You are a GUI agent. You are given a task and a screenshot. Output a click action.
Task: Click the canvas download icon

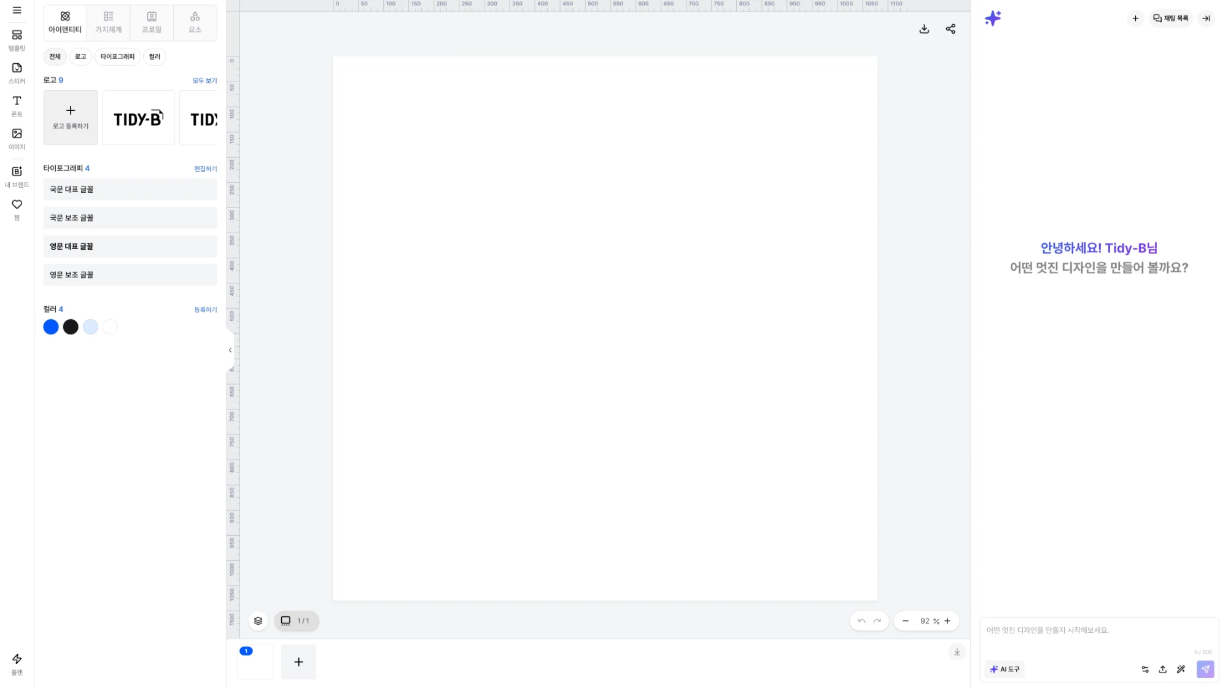[924, 29]
